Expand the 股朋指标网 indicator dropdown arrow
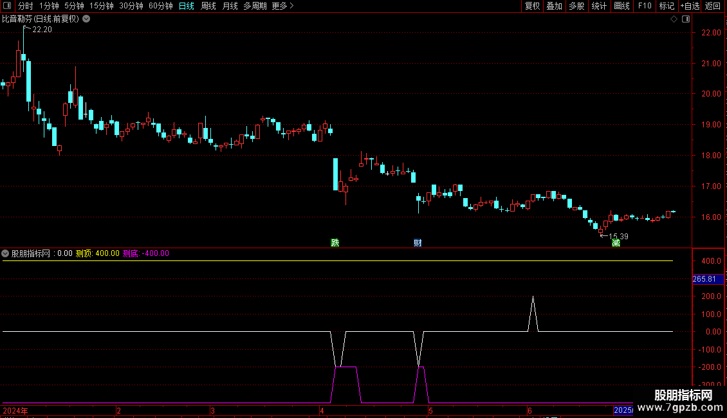Screen dimensions: 727x418 [x=6, y=253]
